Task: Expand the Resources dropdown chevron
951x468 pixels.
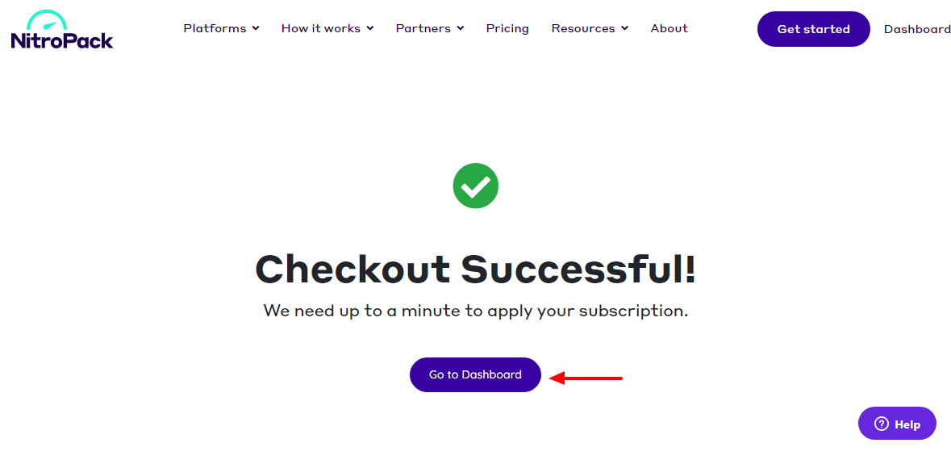Action: point(624,28)
